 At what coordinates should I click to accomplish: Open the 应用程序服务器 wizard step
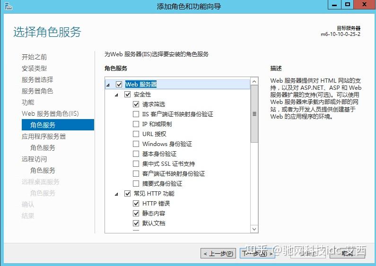(x=44, y=137)
